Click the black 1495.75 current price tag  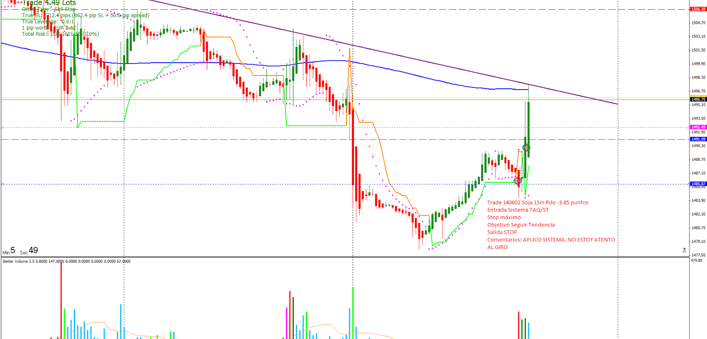coord(698,99)
